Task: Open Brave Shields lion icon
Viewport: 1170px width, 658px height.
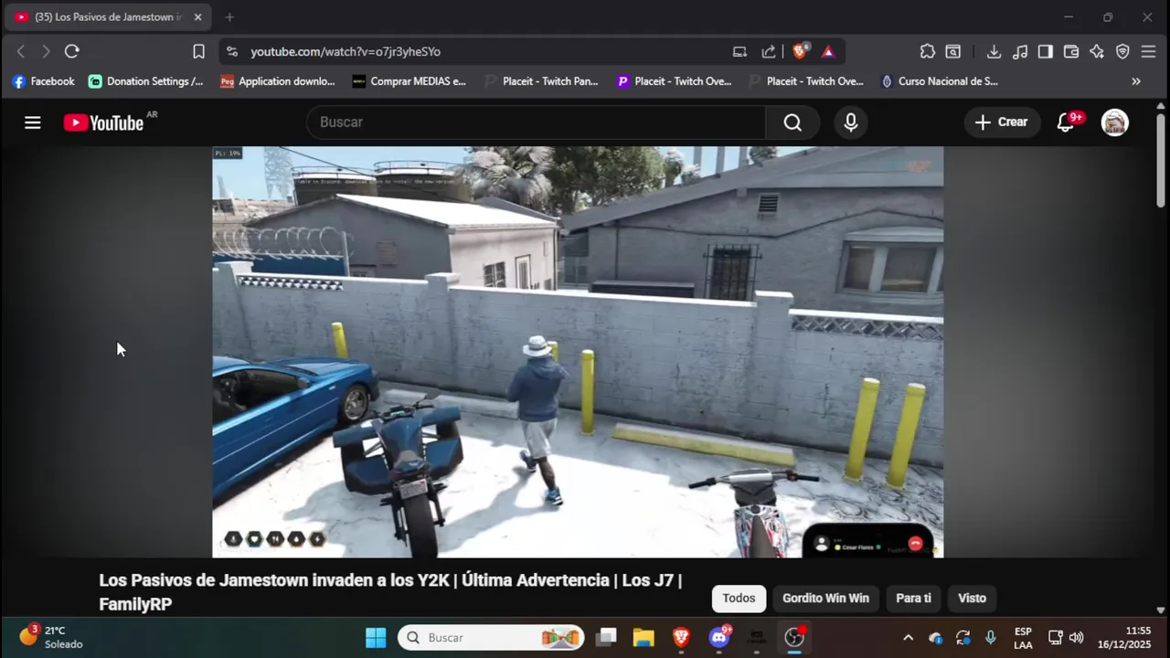Action: (800, 52)
